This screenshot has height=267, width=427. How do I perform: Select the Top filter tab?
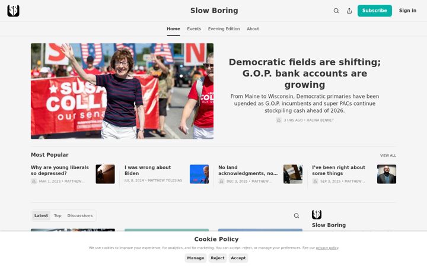coord(58,215)
